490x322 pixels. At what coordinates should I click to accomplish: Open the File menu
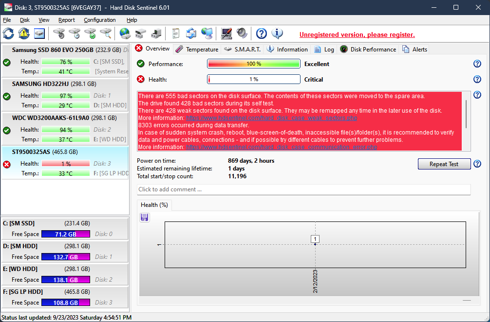(x=7, y=20)
